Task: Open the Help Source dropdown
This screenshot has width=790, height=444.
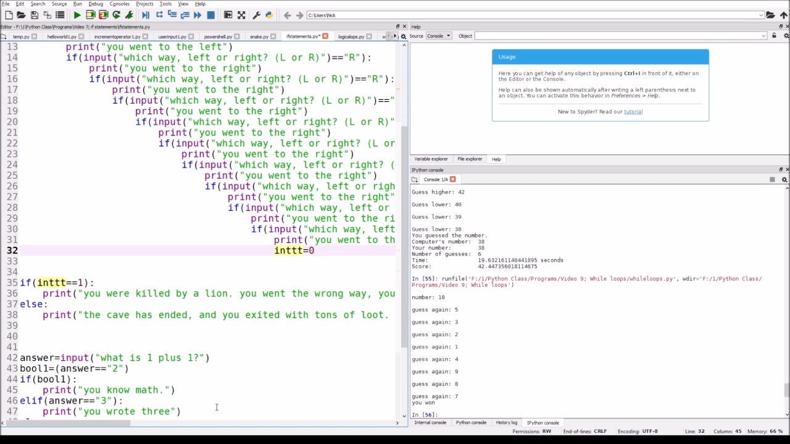Action: pos(439,36)
